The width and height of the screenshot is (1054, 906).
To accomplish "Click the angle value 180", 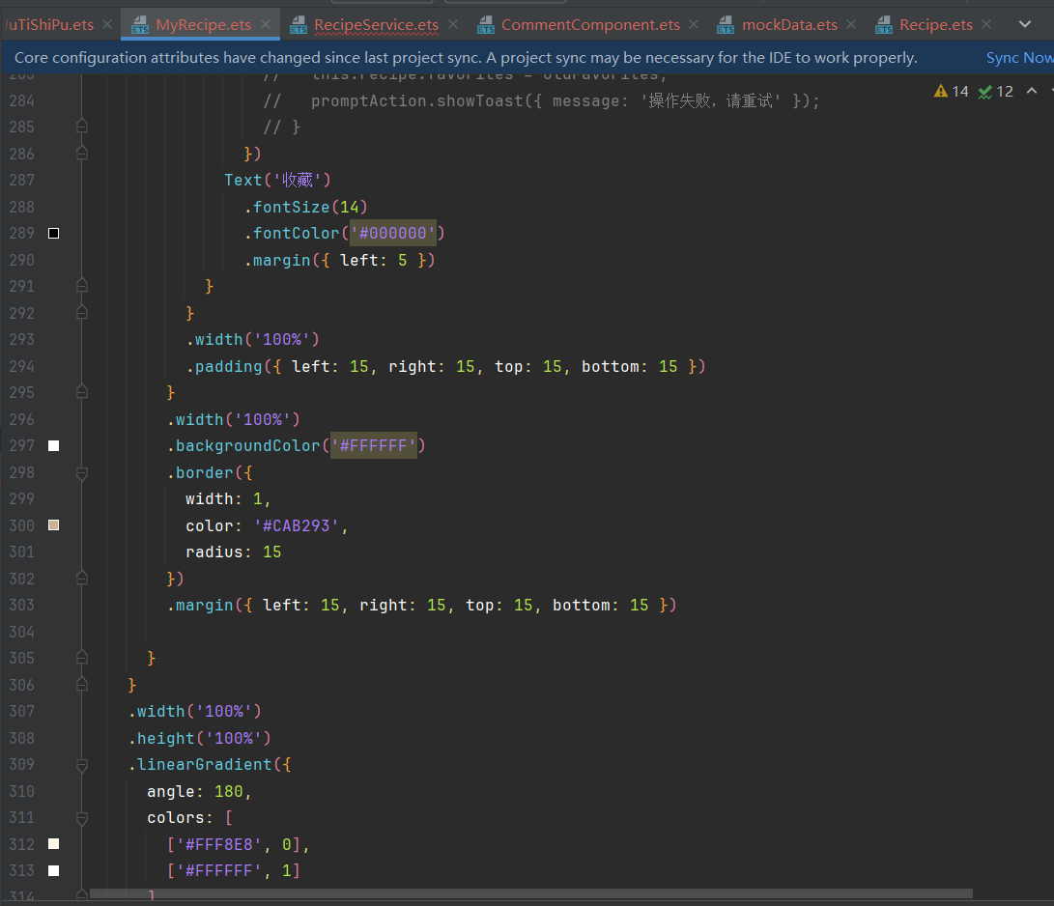I will tap(229, 791).
